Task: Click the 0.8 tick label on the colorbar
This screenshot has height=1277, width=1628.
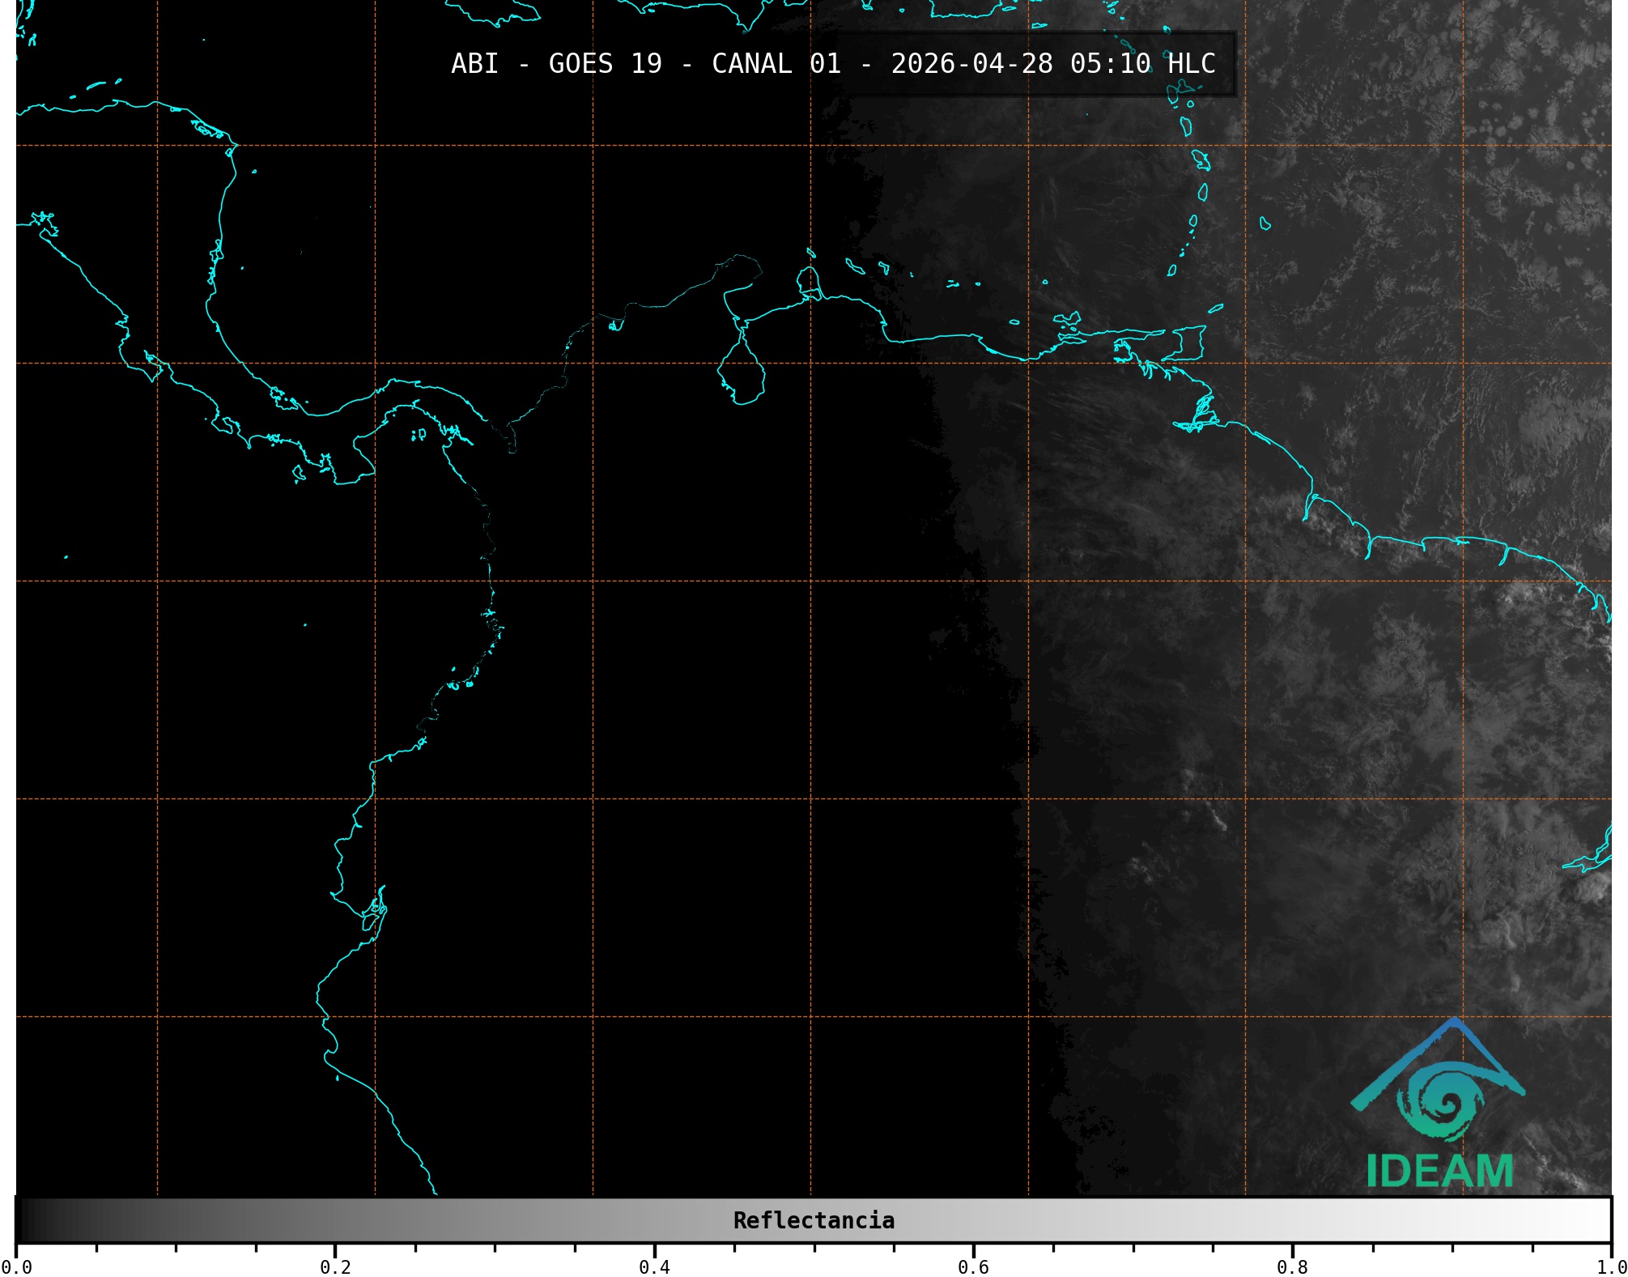Action: [x=1292, y=1267]
